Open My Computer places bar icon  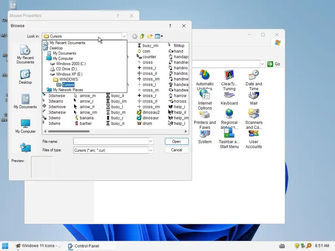tap(26, 126)
